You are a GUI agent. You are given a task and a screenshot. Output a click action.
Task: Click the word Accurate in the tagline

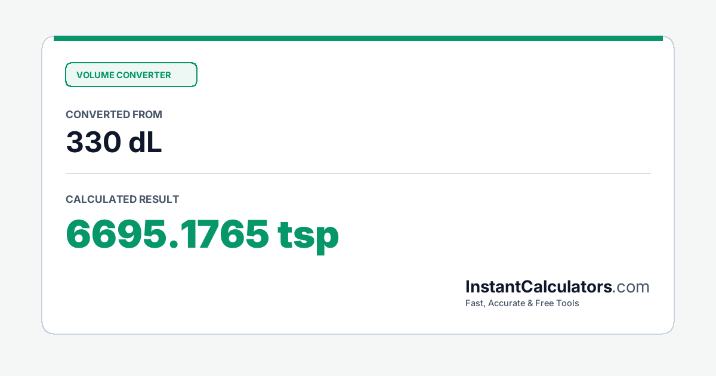tap(508, 303)
